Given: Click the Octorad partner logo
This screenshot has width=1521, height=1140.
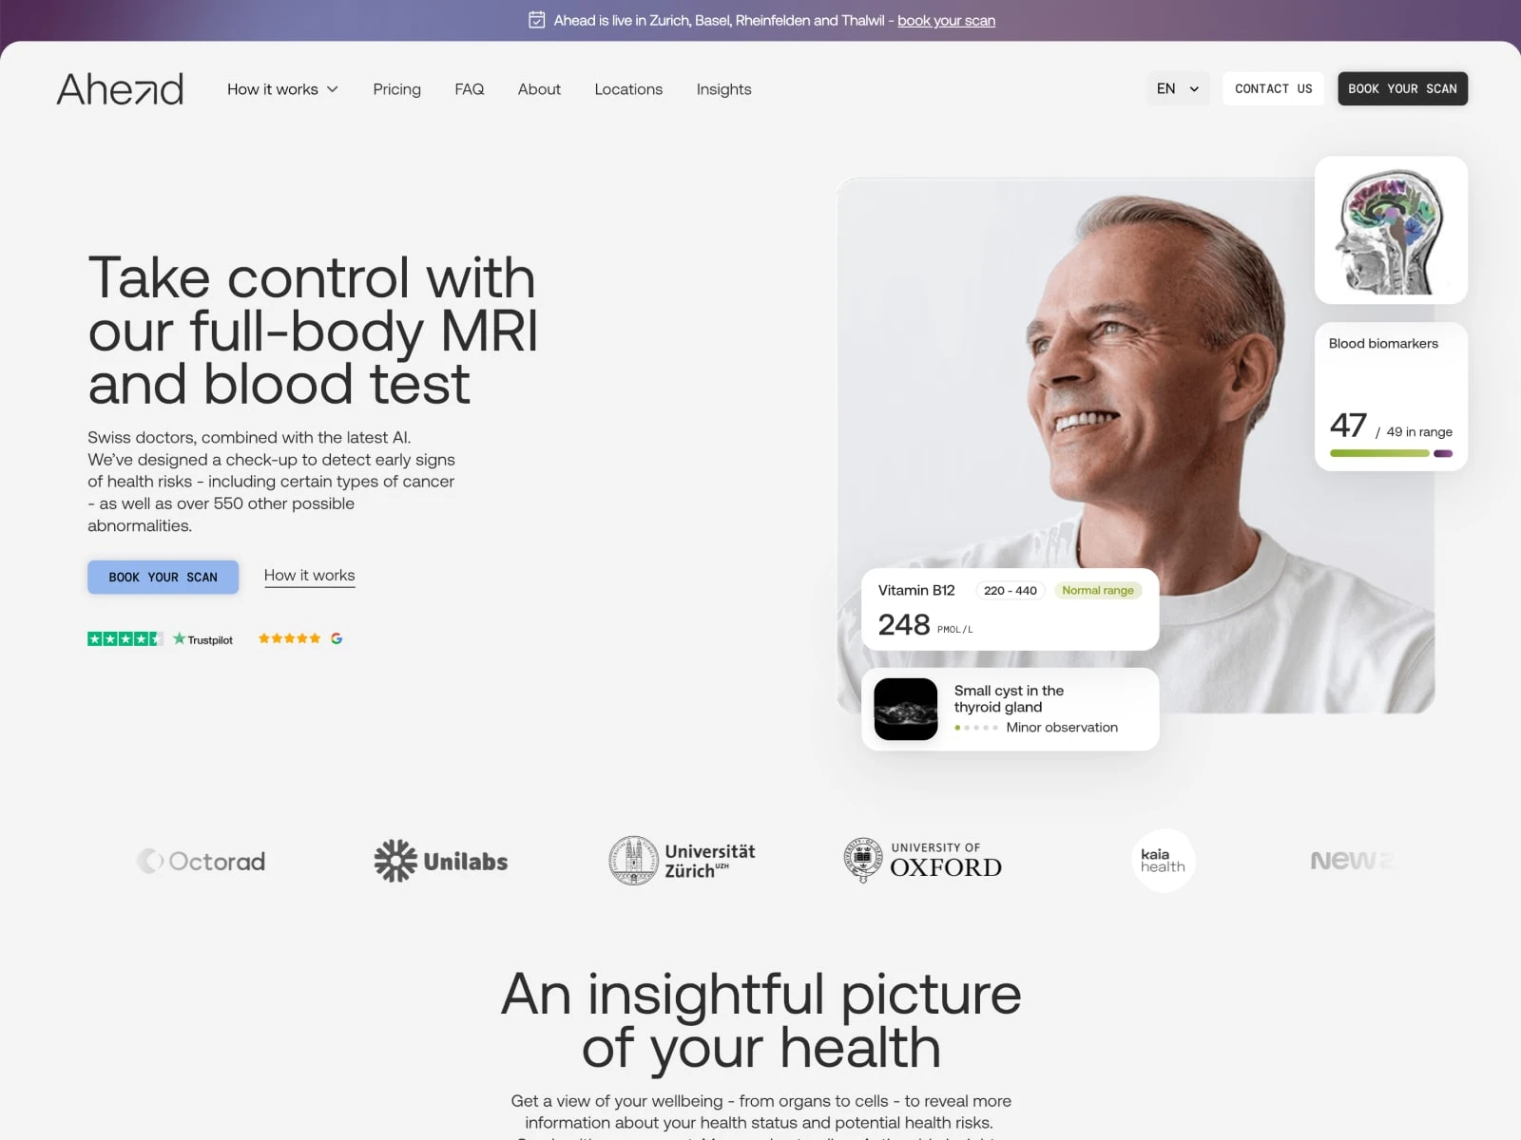Looking at the screenshot, I should (202, 861).
